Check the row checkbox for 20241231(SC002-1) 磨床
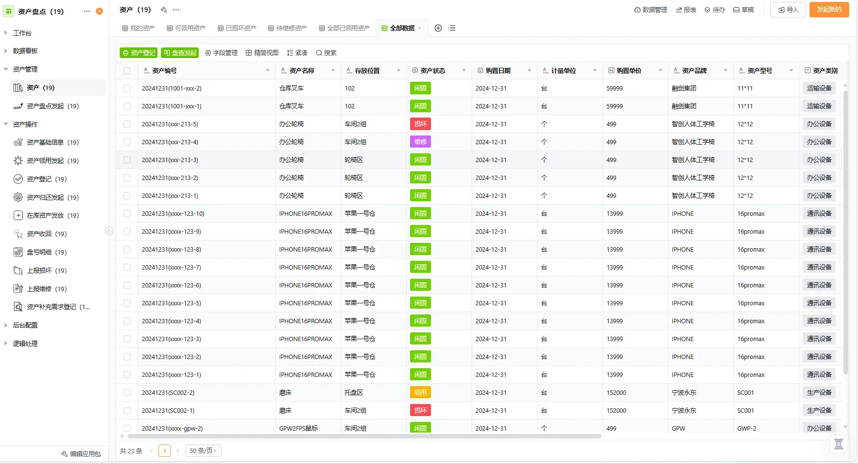This screenshot has width=858, height=464. click(x=127, y=410)
